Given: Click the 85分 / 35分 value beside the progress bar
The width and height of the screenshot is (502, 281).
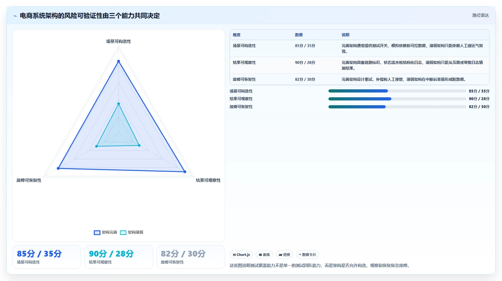Looking at the screenshot, I should pos(479,91).
